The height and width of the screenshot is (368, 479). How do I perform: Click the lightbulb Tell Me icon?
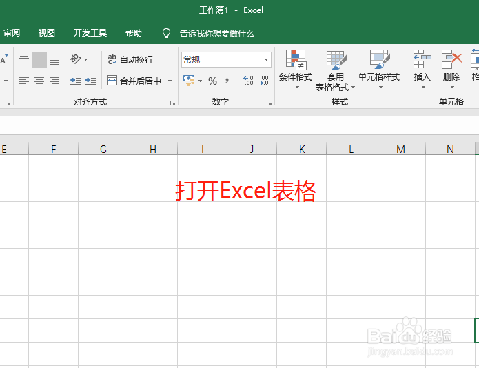click(166, 33)
